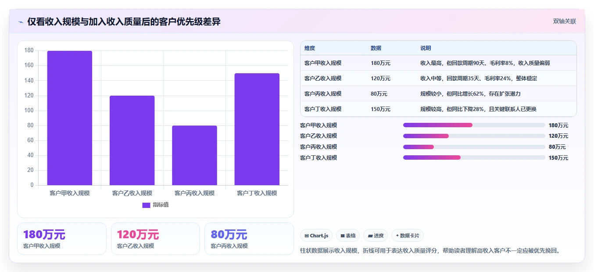Click the footer sentence beginning 柱状数据展示收入规模
This screenshot has height=272, width=594.
pyautogui.click(x=430, y=251)
